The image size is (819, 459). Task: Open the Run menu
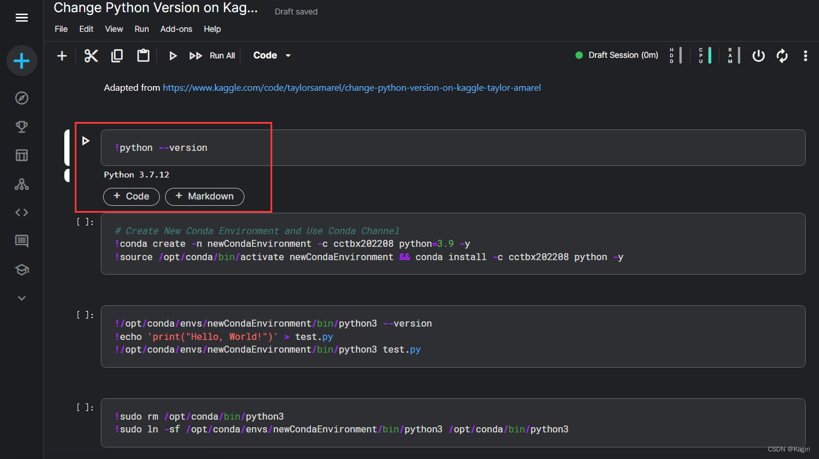(142, 29)
